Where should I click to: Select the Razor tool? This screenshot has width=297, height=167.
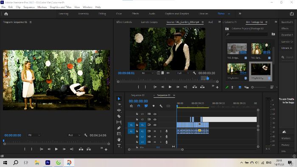[x=119, y=116]
